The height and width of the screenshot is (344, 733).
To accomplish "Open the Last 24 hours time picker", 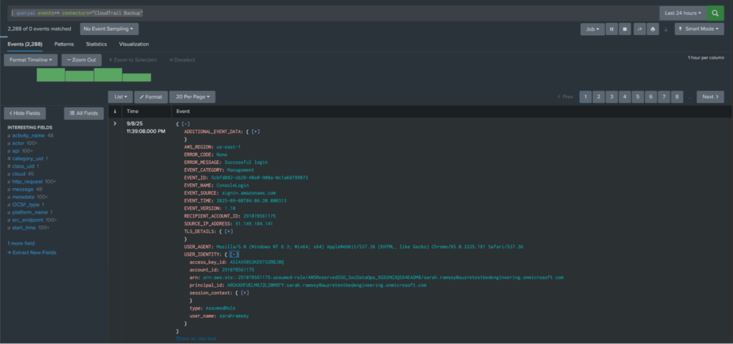I will pos(682,13).
